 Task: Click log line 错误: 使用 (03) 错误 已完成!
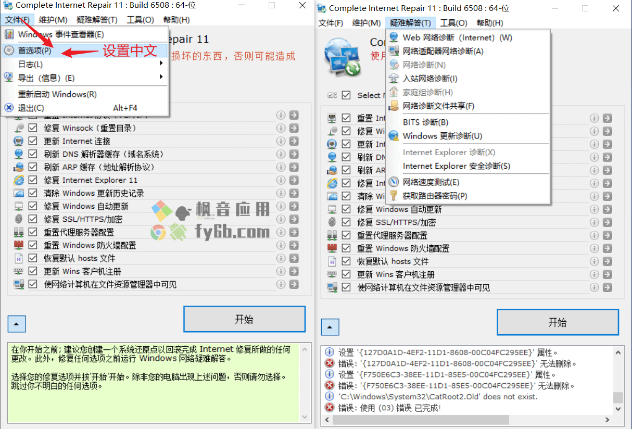389,408
